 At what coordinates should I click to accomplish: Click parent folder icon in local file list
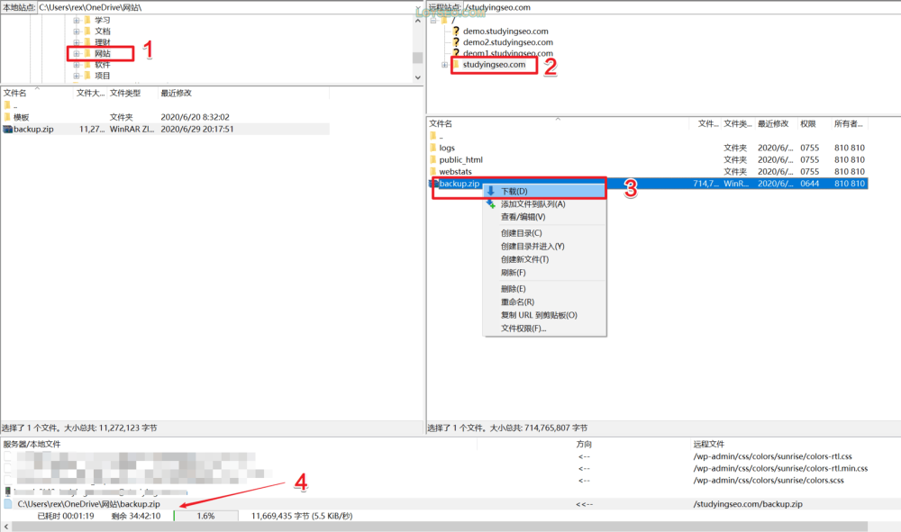pos(7,105)
